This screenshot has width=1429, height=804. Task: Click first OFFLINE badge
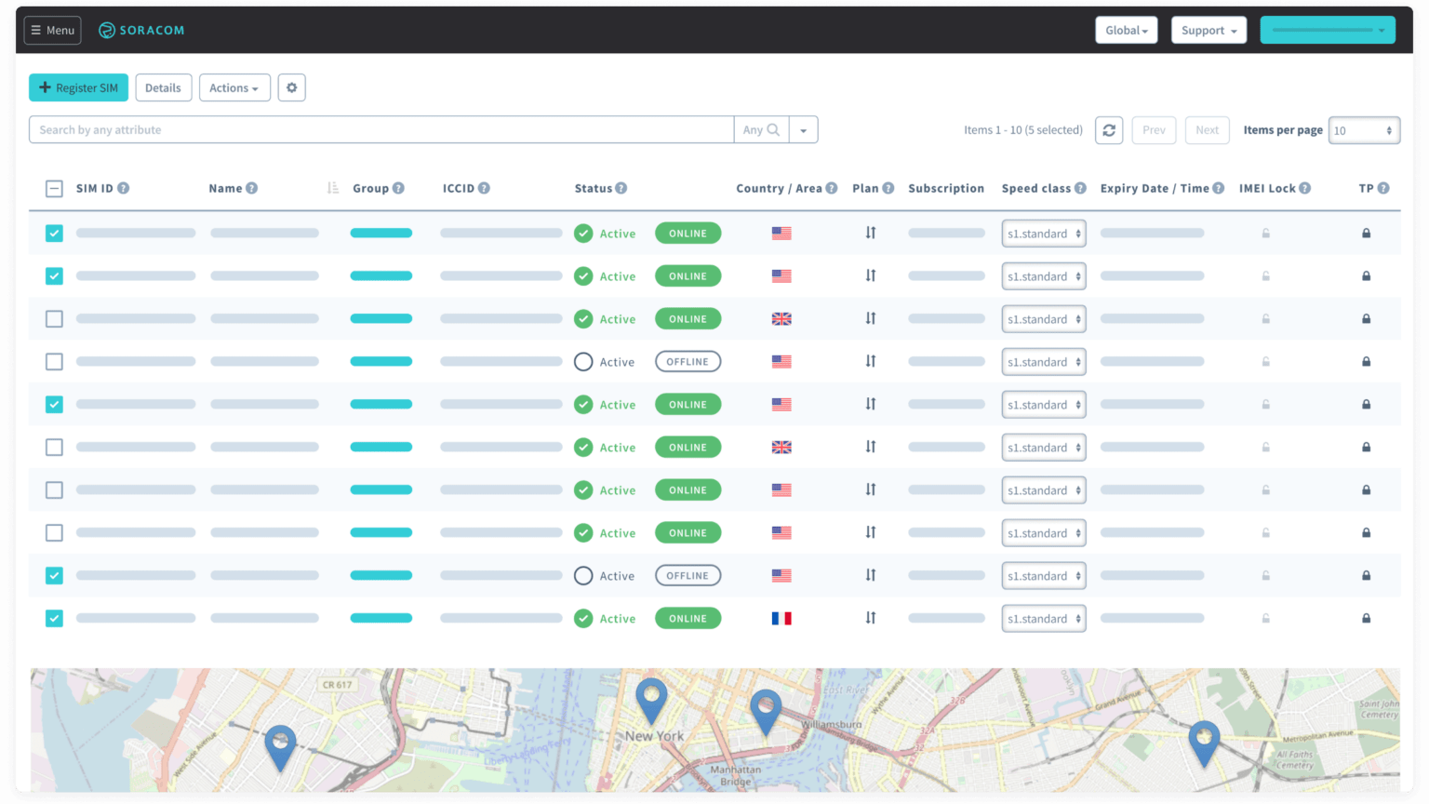tap(688, 362)
